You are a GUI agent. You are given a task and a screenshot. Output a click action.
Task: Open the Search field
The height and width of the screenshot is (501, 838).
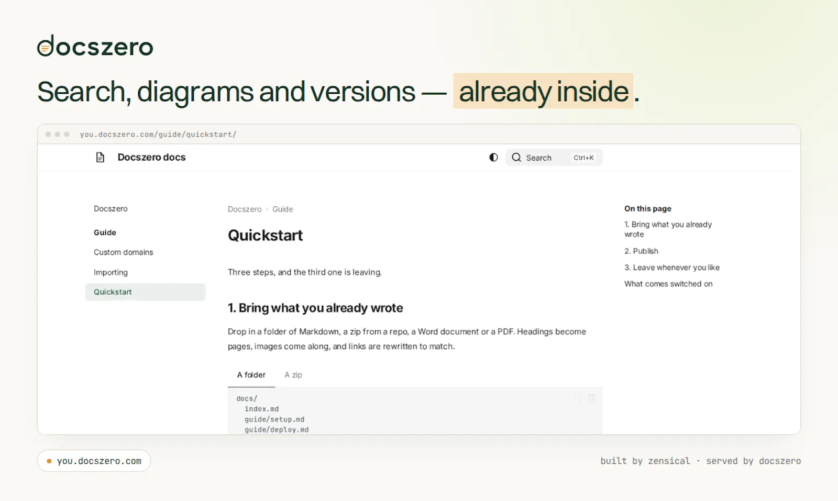tap(554, 158)
